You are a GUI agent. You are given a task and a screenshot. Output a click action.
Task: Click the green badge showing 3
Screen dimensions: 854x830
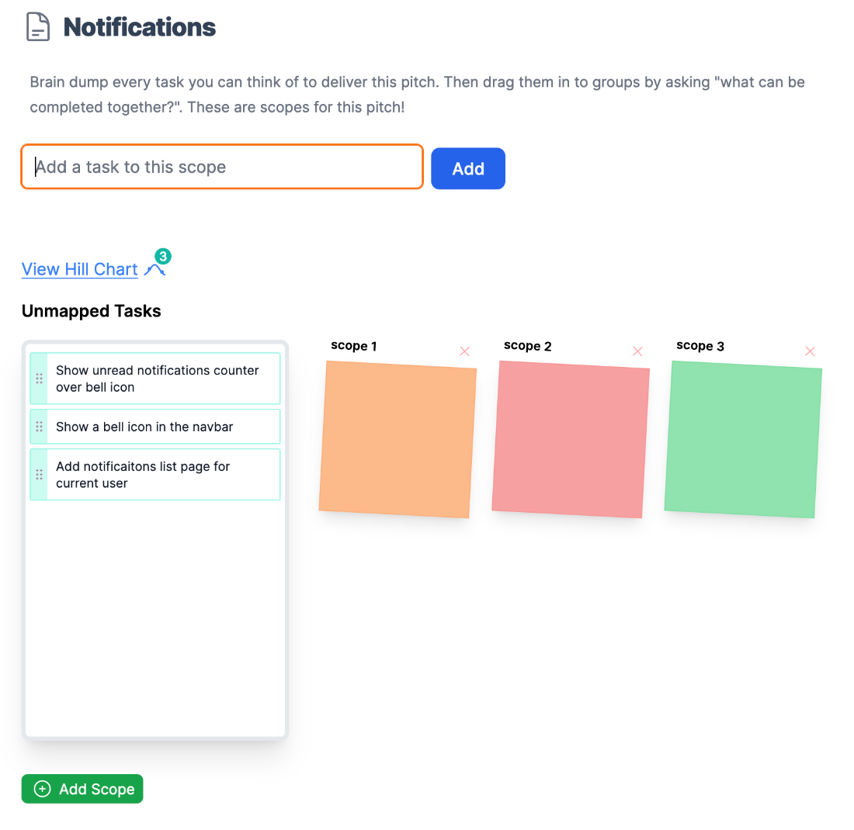point(163,256)
